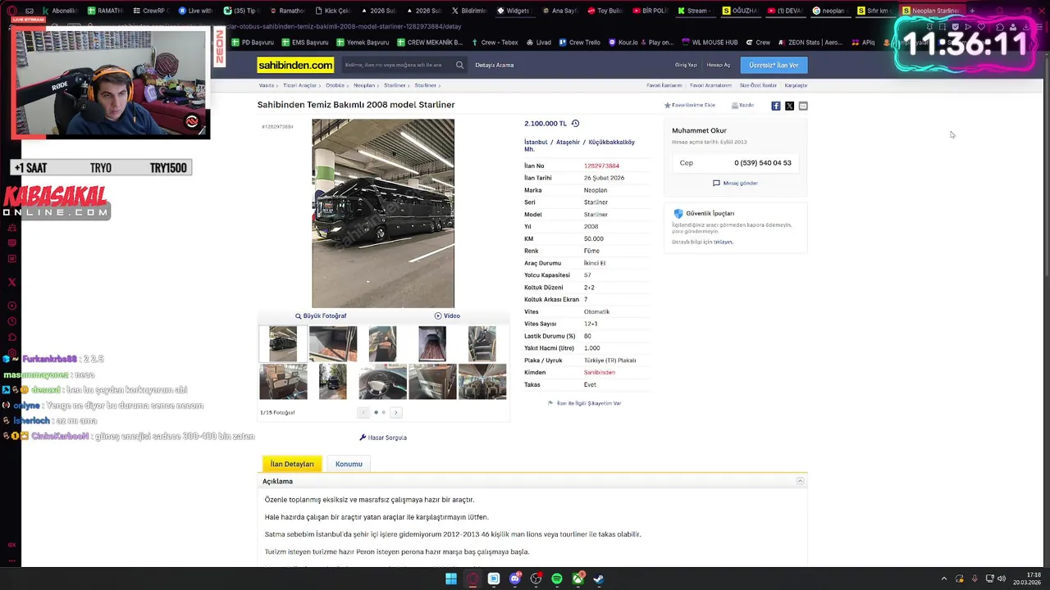Screen dimensions: 1050x590
Task: Open PD Başvuru bookmark
Action: (x=253, y=43)
